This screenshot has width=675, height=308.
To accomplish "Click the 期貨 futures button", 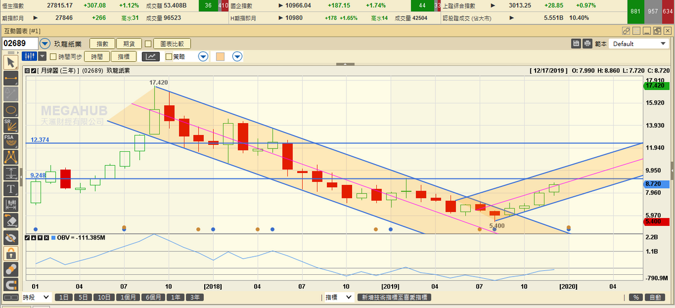I will click(128, 43).
